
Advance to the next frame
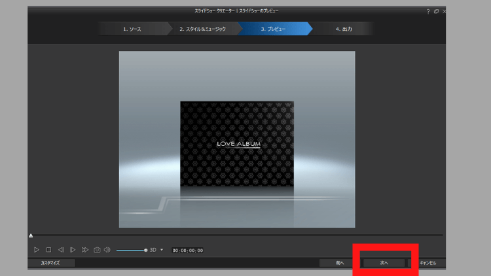click(73, 250)
